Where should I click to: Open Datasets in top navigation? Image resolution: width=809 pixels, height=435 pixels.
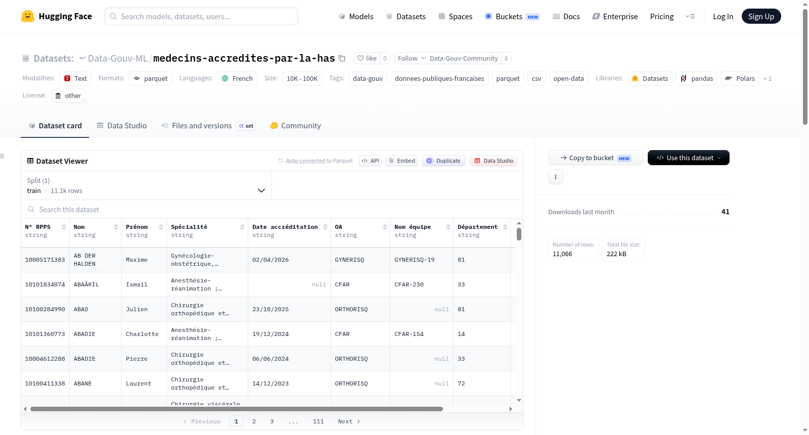[406, 16]
